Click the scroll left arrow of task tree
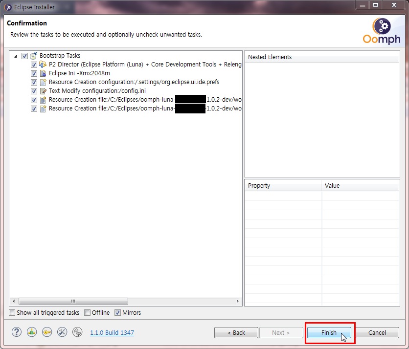Image resolution: width=409 pixels, height=349 pixels. point(14,301)
